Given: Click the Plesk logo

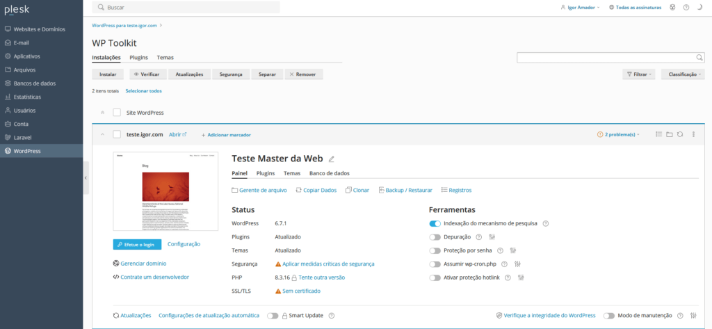Looking at the screenshot, I should click(x=16, y=10).
